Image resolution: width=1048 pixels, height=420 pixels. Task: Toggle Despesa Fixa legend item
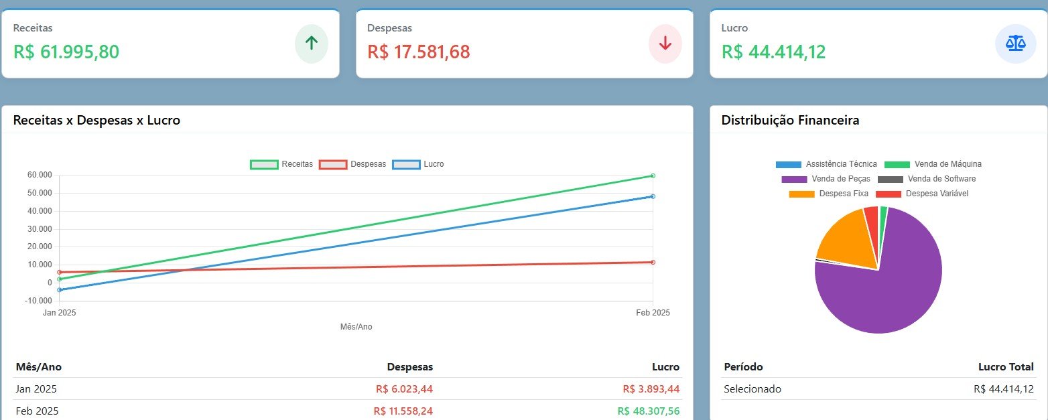[x=829, y=194]
